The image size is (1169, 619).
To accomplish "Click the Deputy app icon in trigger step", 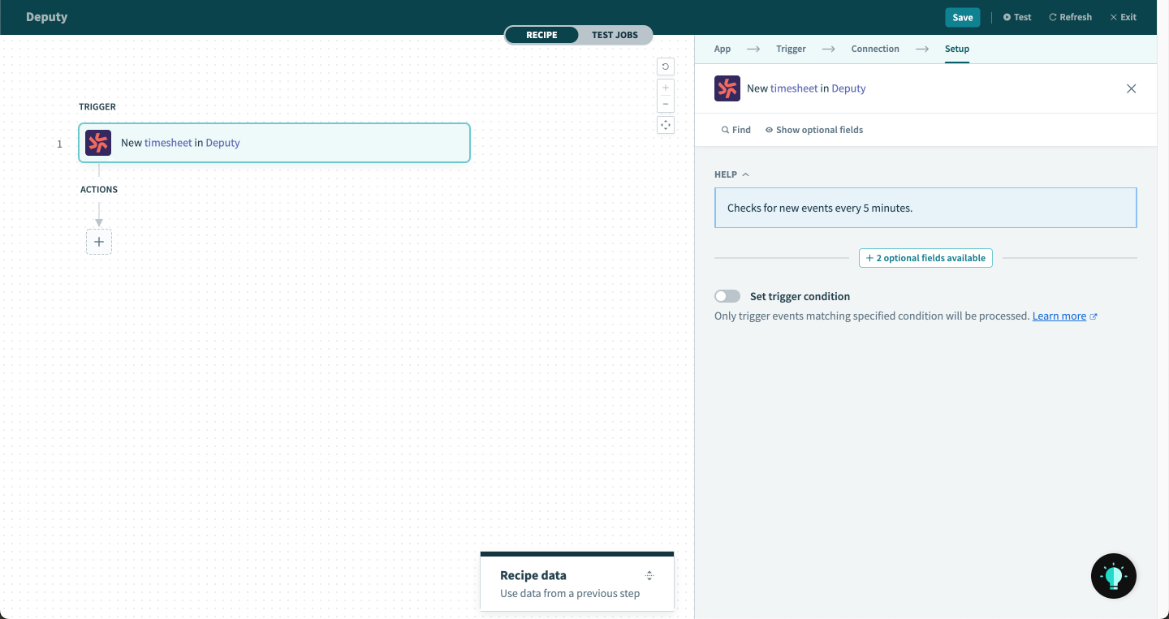I will coord(98,143).
